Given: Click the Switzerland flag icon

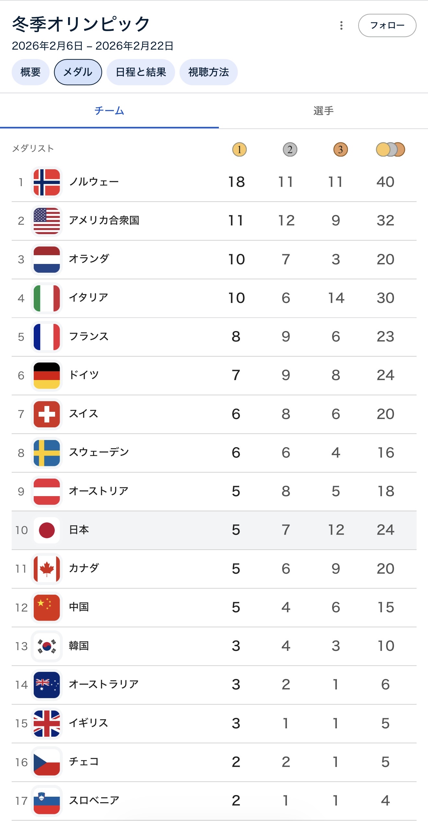Looking at the screenshot, I should click(47, 414).
